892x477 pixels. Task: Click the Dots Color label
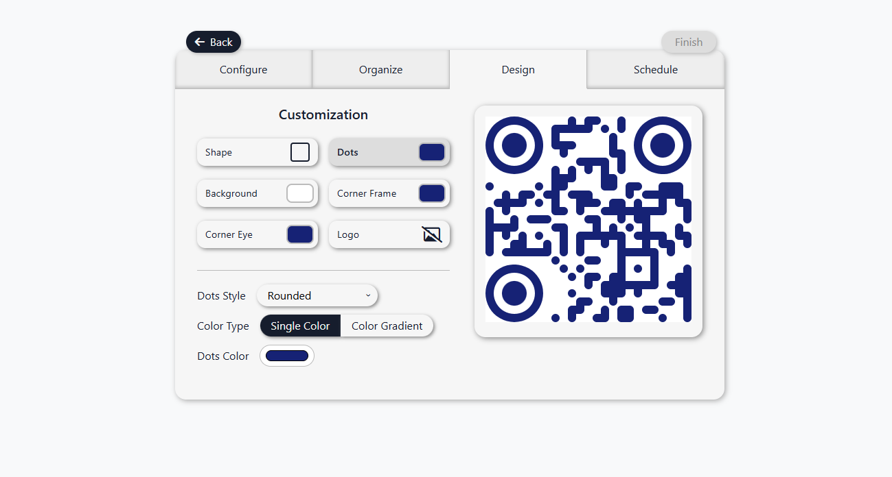pyautogui.click(x=223, y=356)
